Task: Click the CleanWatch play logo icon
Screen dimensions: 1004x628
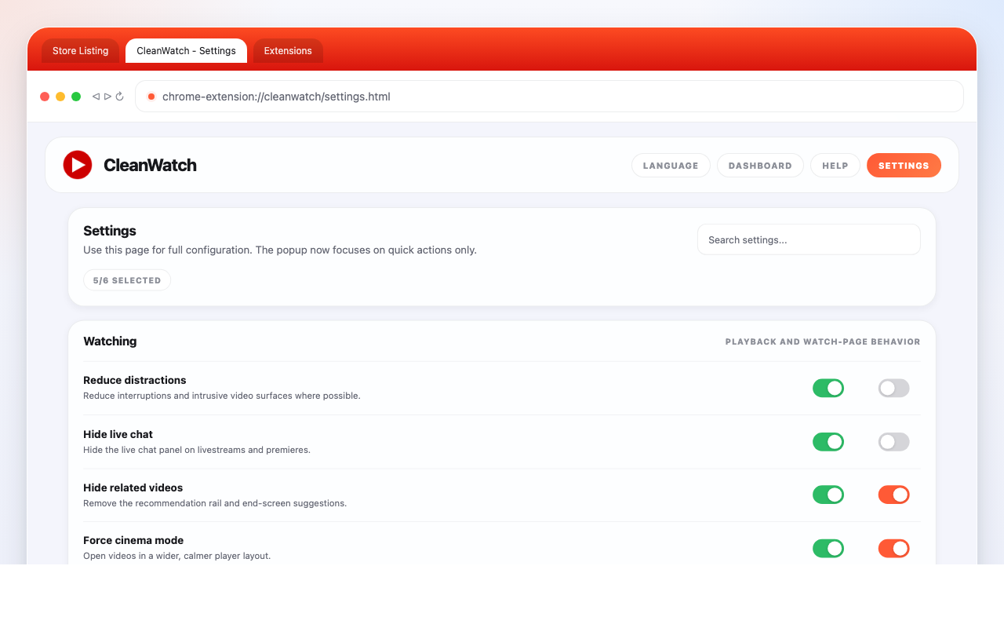Action: click(x=78, y=165)
